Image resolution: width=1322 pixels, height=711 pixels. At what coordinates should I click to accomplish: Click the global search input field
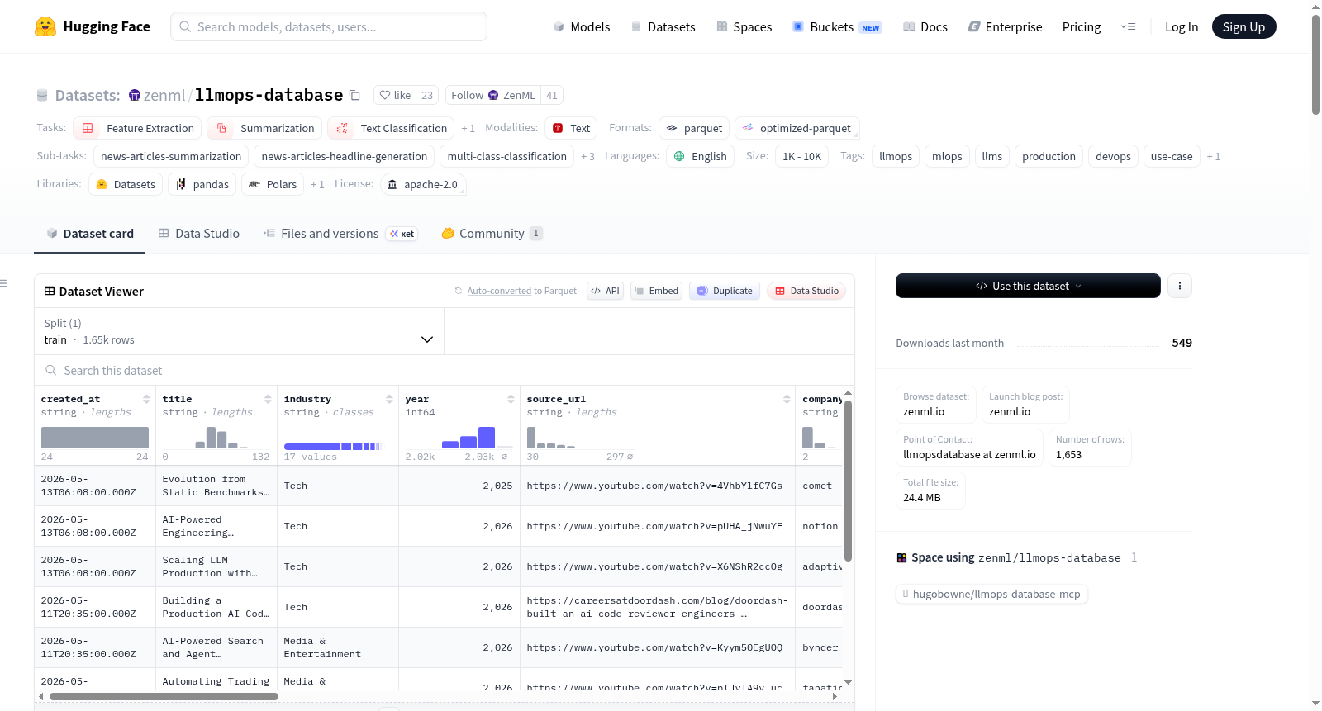[x=329, y=26]
